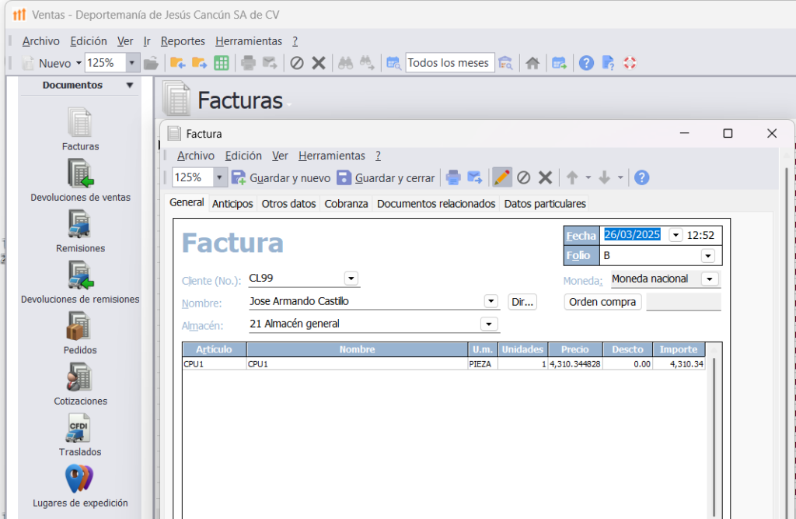
Task: Open Lugares de expedición icon
Action: click(x=79, y=479)
